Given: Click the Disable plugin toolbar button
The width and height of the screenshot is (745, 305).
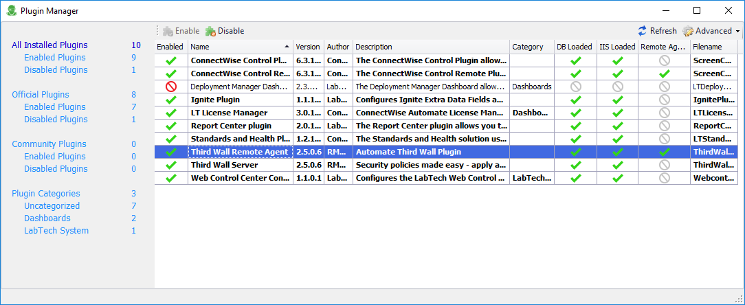Looking at the screenshot, I should pyautogui.click(x=225, y=31).
